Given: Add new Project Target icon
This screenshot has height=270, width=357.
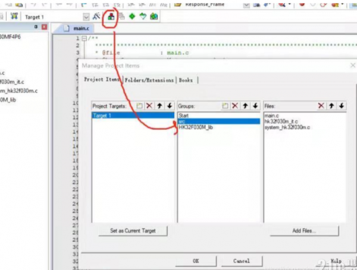Looking at the screenshot, I should (x=139, y=105).
